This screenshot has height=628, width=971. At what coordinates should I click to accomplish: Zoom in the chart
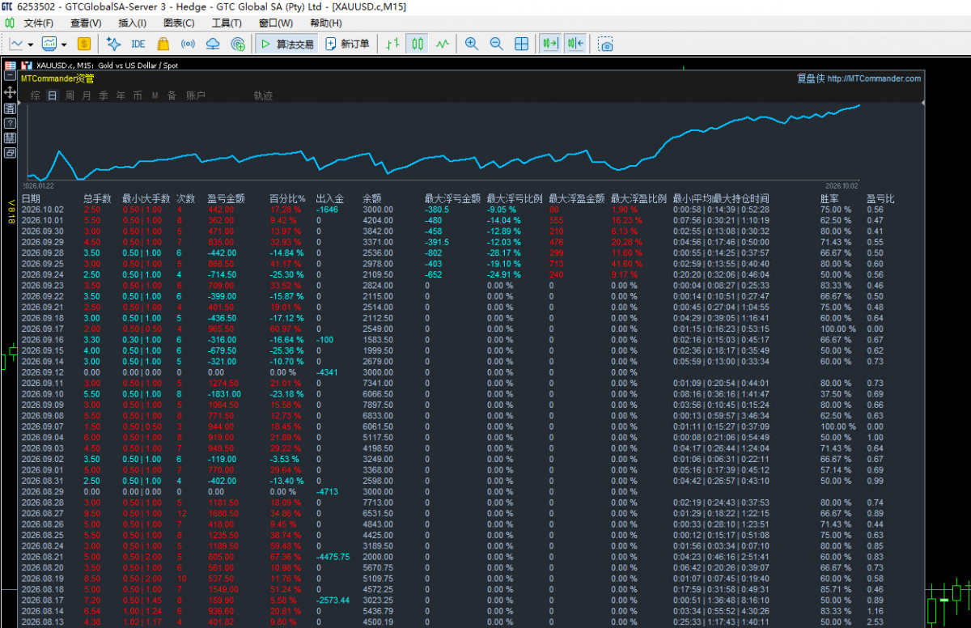pyautogui.click(x=472, y=44)
